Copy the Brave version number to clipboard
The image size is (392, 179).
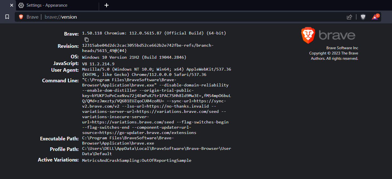click(86, 39)
